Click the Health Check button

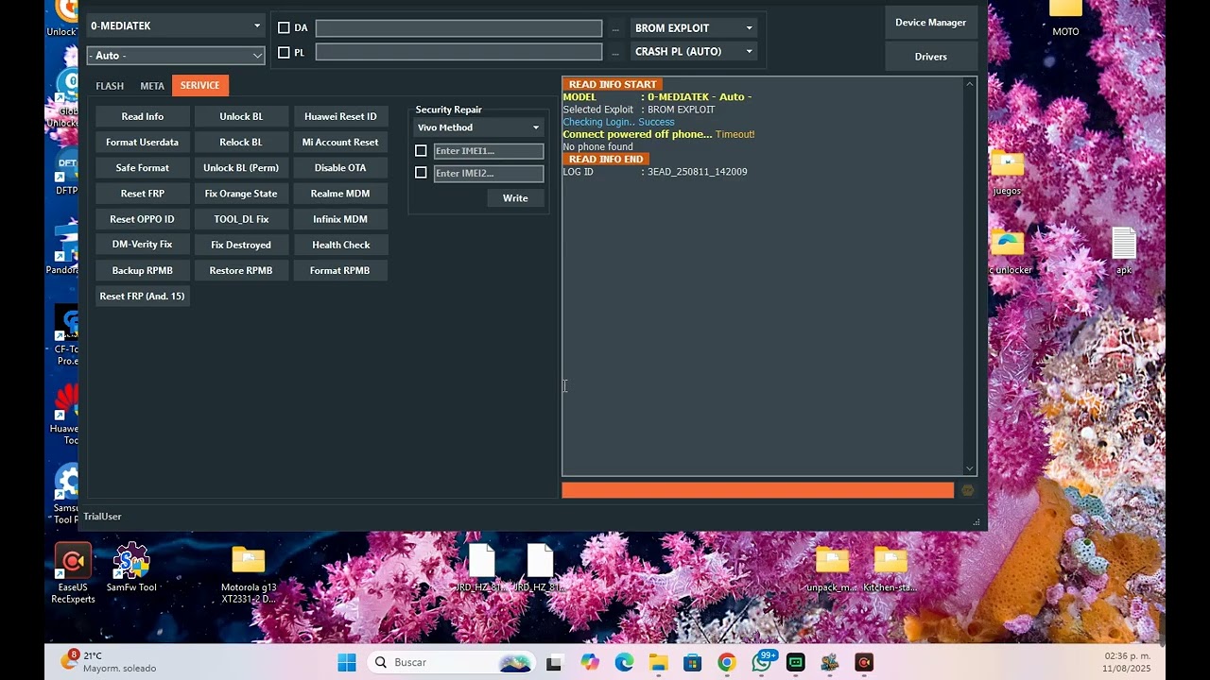[340, 245]
